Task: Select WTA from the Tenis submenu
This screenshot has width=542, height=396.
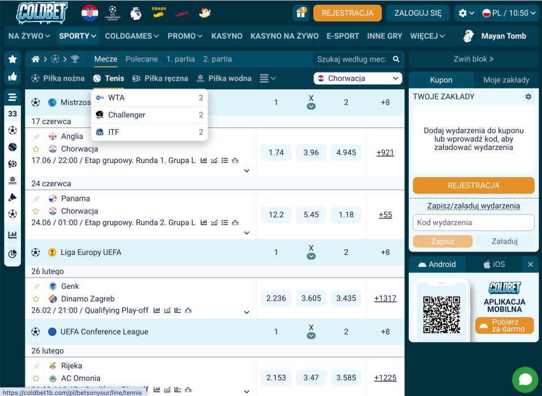Action: pos(116,98)
